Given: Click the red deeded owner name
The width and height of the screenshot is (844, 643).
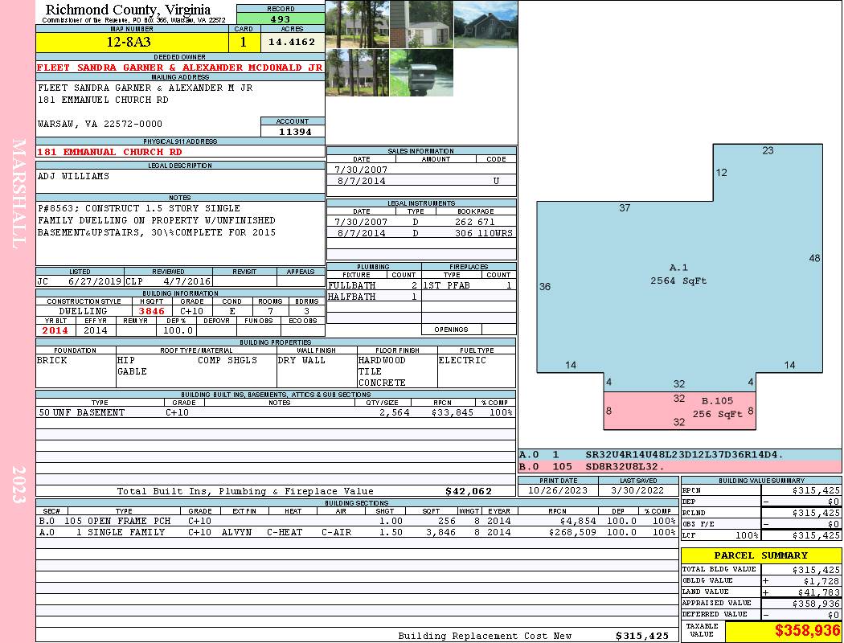Looking at the screenshot, I should [180, 68].
